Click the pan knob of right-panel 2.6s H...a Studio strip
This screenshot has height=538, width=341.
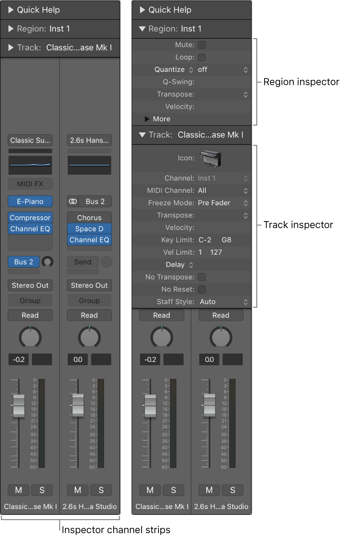[221, 337]
